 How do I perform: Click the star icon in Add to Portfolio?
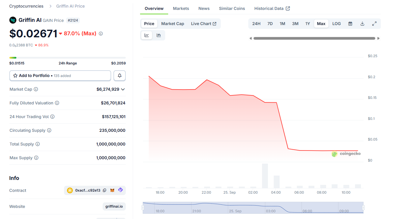click(x=15, y=76)
